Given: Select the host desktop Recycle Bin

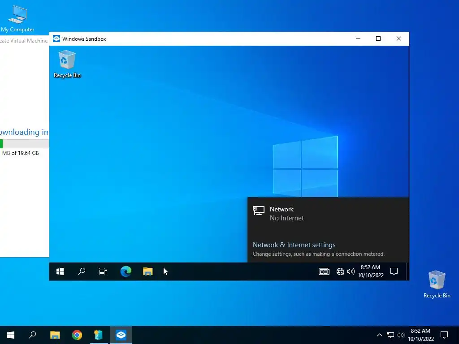Looking at the screenshot, I should coord(437,284).
